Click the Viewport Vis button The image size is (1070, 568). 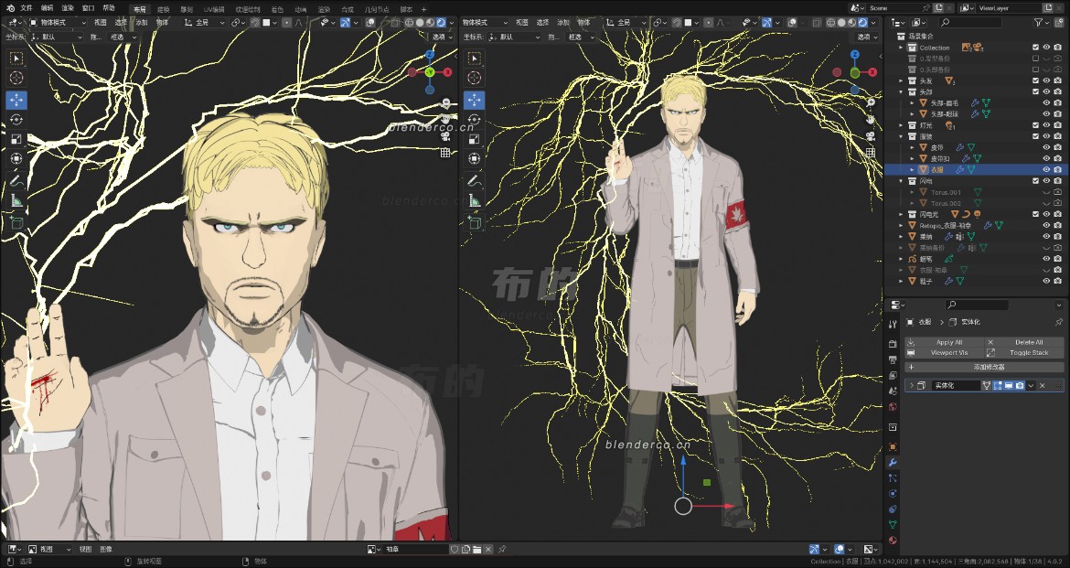944,353
